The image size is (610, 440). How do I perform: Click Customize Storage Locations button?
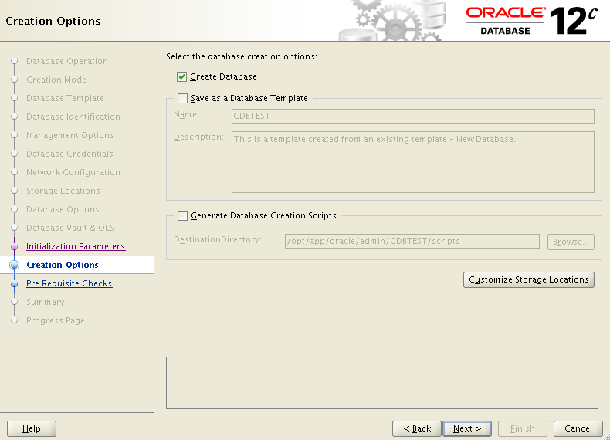(x=529, y=279)
